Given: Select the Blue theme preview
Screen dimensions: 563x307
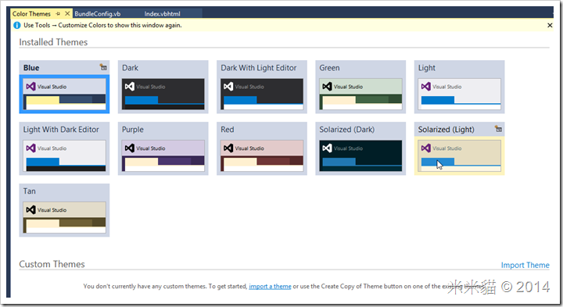Looking at the screenshot, I should tap(64, 94).
